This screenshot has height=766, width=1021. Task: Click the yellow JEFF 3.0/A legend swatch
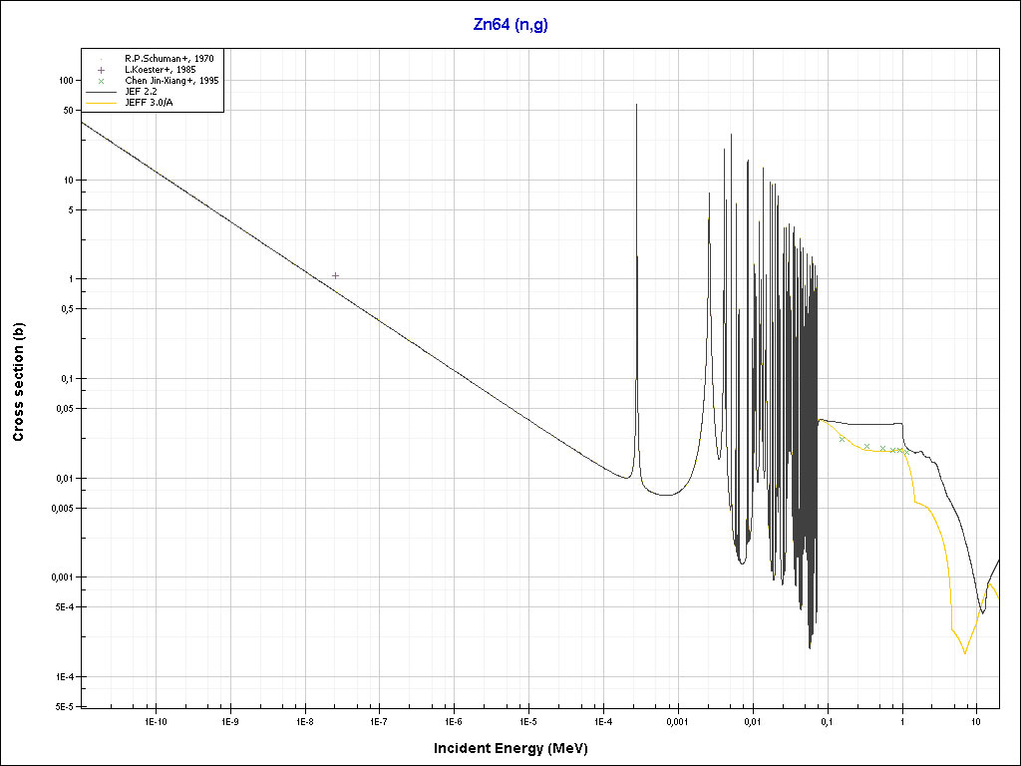click(x=102, y=103)
